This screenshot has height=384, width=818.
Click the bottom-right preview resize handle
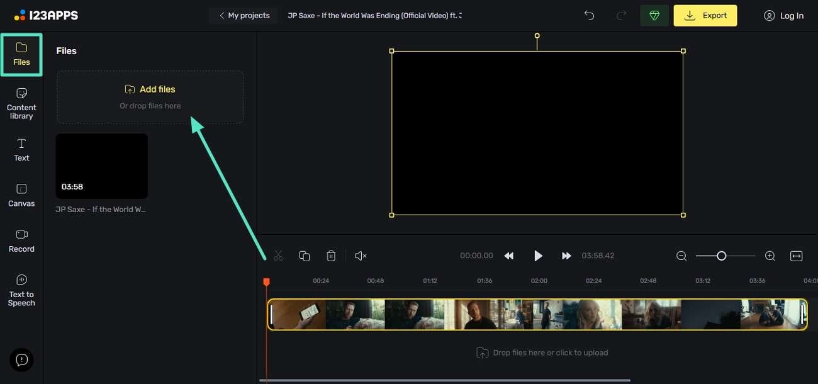point(683,215)
